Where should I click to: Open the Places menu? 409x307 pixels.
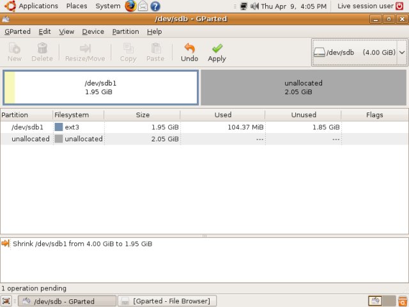pos(77,6)
